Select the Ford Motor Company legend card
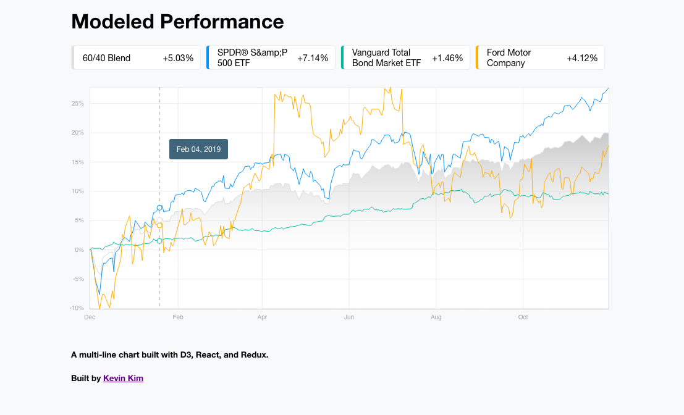 coord(541,57)
